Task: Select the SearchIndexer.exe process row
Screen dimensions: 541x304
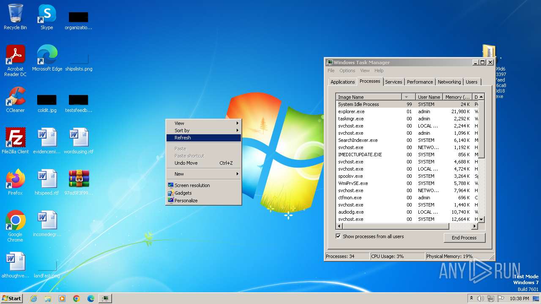Action: coord(407,140)
